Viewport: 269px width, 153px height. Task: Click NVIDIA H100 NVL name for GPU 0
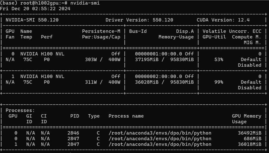pos(42,54)
